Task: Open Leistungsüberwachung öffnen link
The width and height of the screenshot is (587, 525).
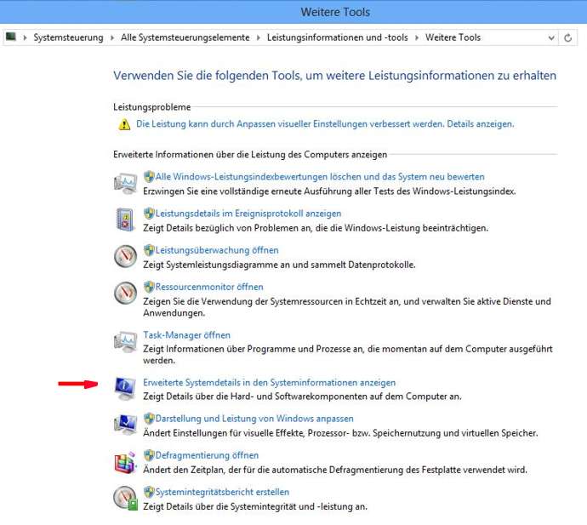Action: click(x=217, y=250)
